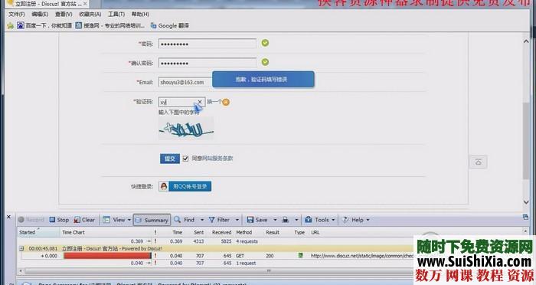Open the HttpWatch Help button
Image resolution: width=536 pixels, height=285 pixels.
tap(353, 220)
